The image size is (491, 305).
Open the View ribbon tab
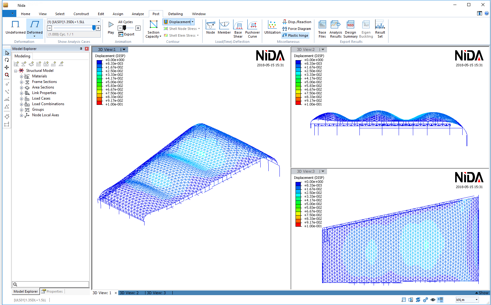[43, 14]
